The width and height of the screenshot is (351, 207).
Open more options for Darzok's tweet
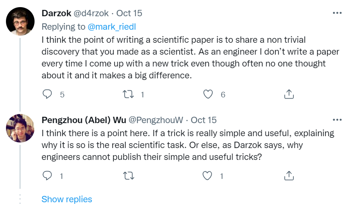click(337, 13)
